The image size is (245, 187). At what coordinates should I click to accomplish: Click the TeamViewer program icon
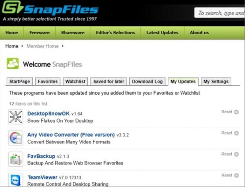[x=15, y=180]
